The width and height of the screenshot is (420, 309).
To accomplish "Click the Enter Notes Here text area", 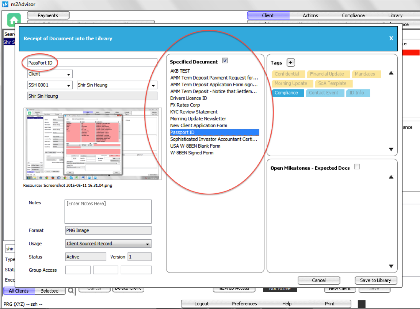I will pyautogui.click(x=108, y=211).
